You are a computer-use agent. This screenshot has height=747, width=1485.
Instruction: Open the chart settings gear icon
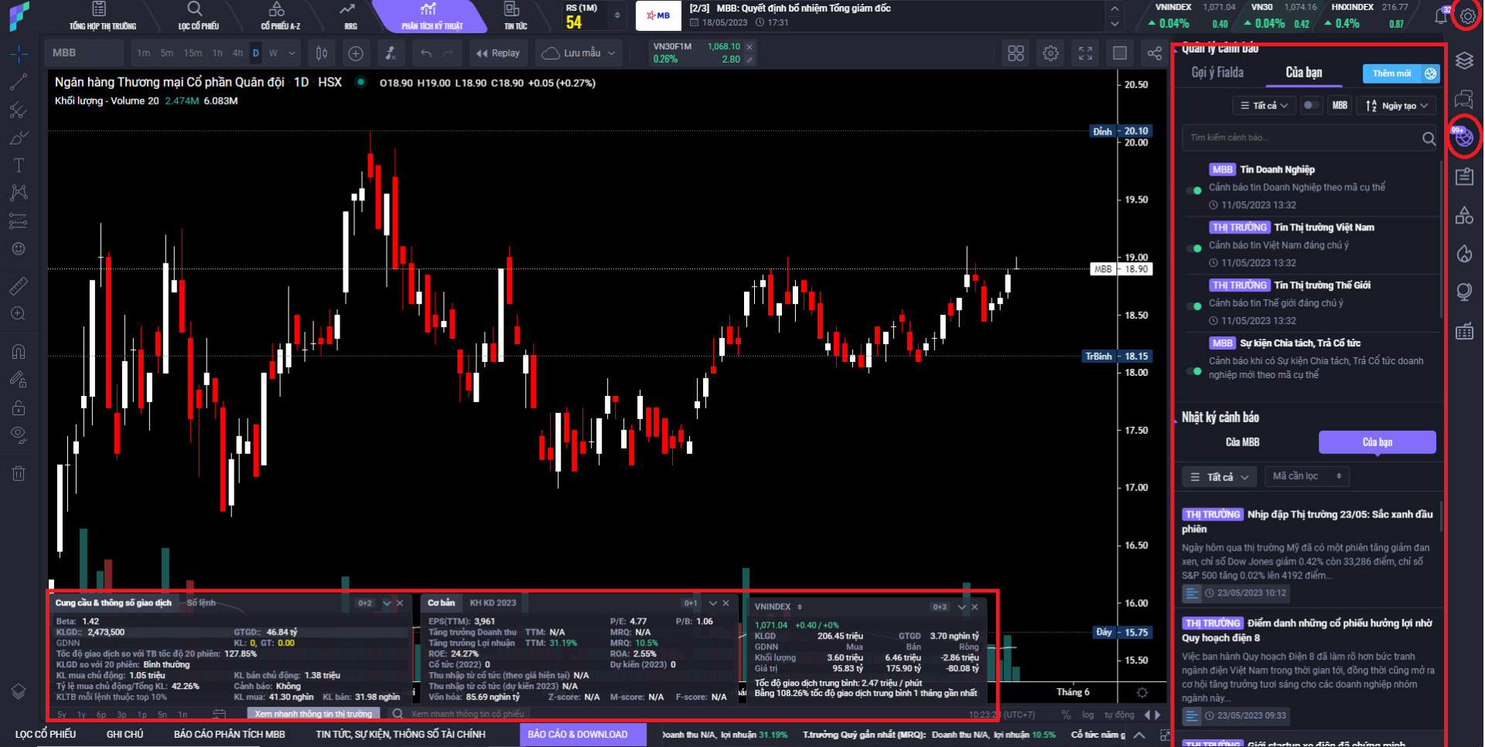click(x=1050, y=53)
